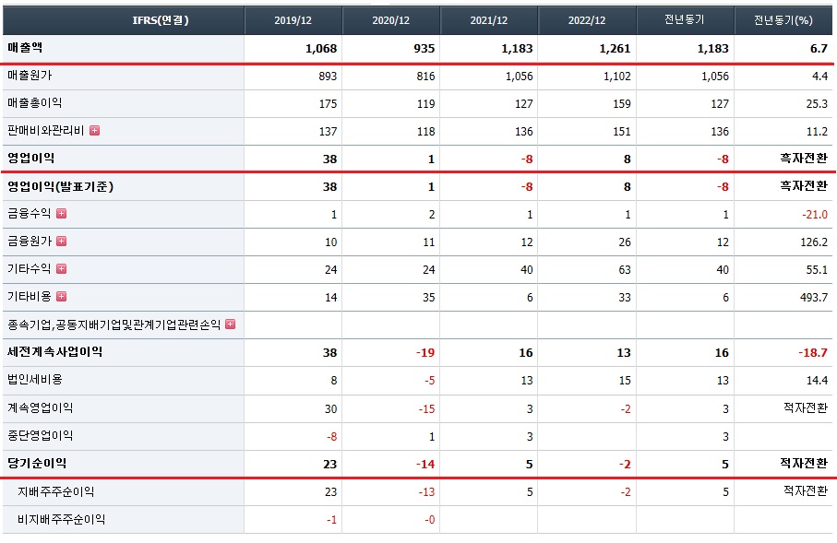The image size is (837, 543).
Task: Select the 중단영업이익 row label
Action: (x=40, y=436)
